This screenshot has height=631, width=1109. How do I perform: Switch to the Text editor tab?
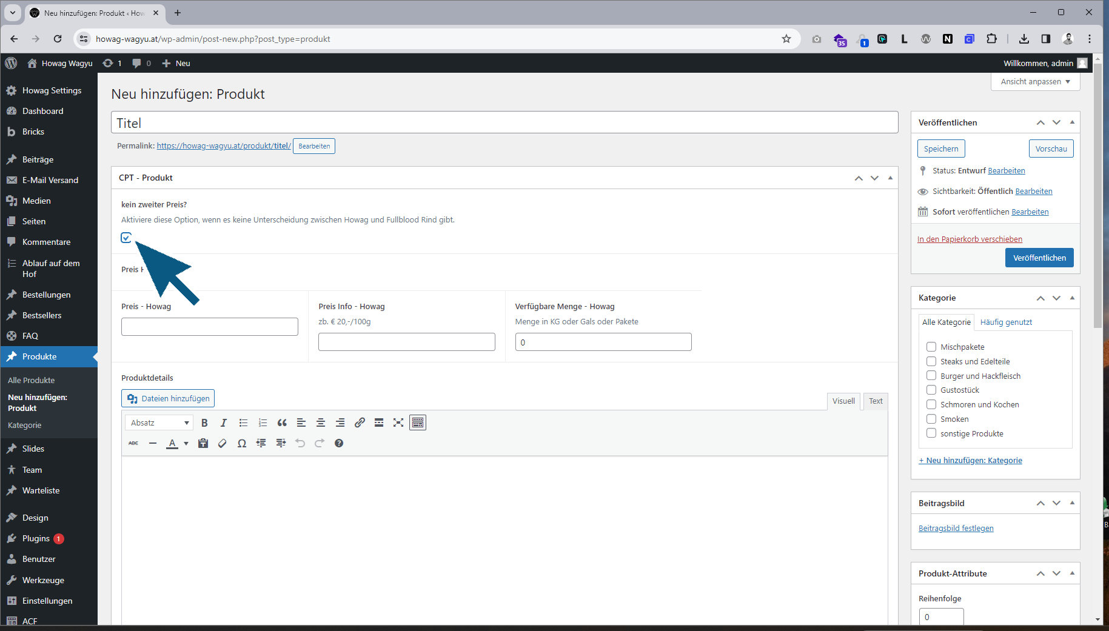(876, 401)
